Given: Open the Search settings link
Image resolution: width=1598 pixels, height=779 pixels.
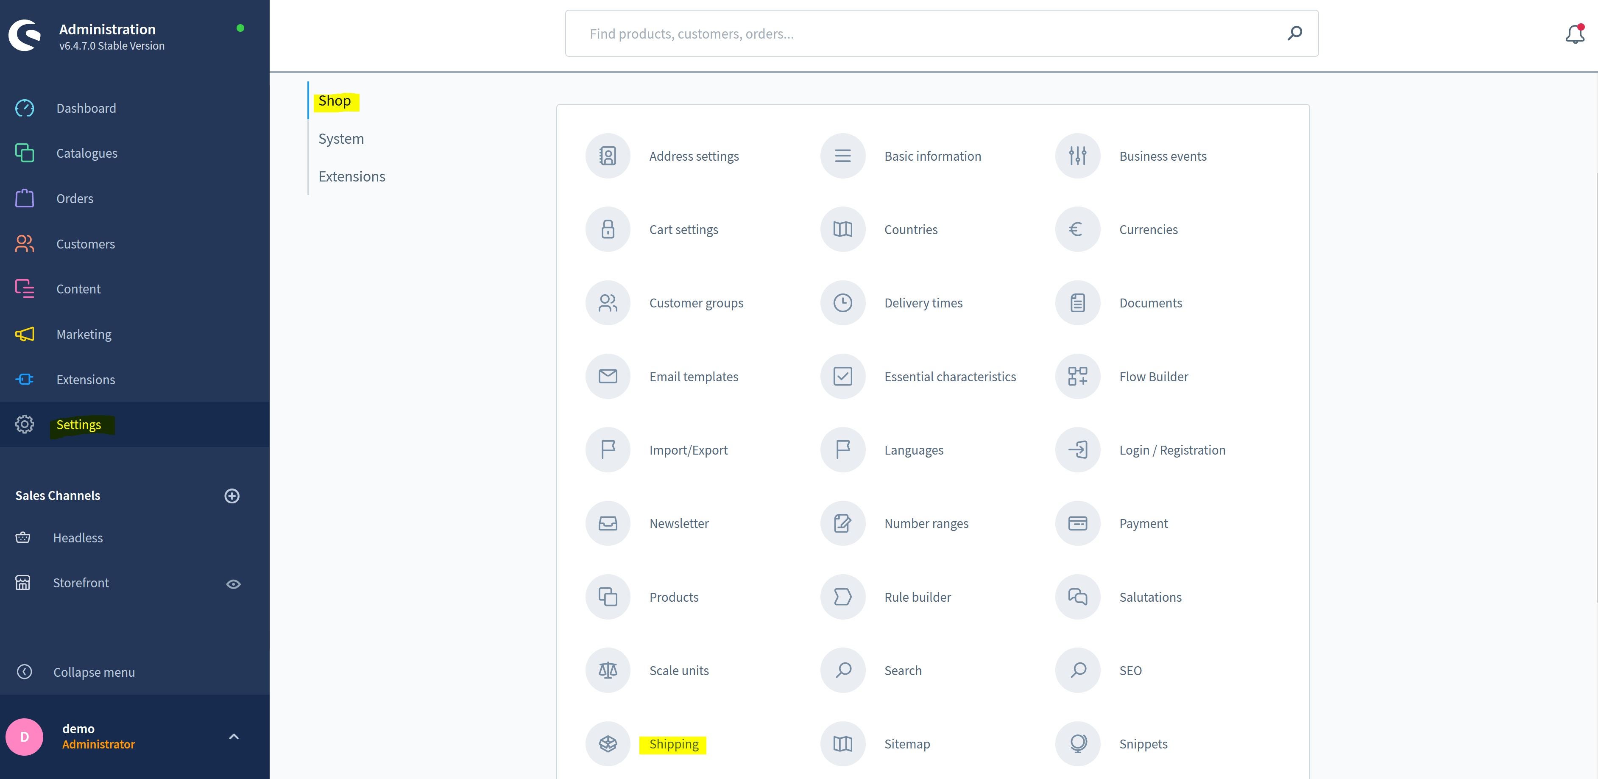Looking at the screenshot, I should (903, 670).
